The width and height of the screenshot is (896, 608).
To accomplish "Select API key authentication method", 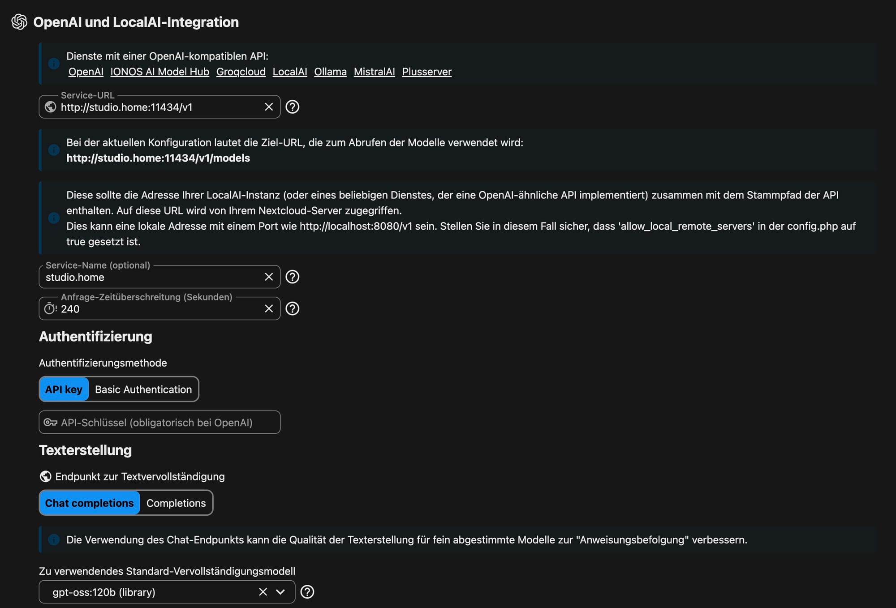I will point(64,390).
